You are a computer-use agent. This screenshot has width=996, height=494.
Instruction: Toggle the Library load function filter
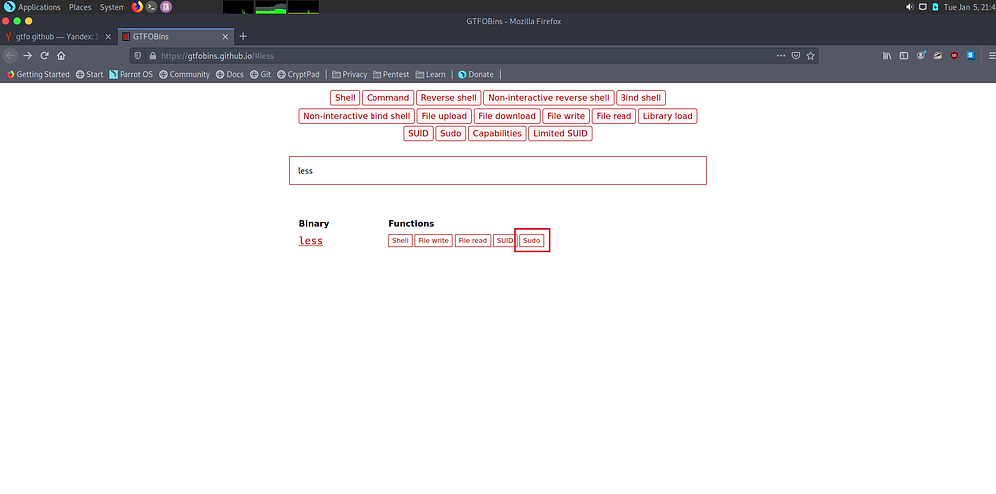[x=667, y=116]
